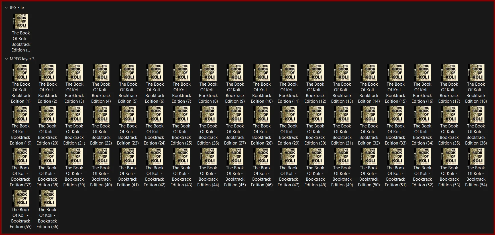Click thumbnail of Booktrack Edition (36)
This screenshot has height=235, width=495.
[476, 114]
